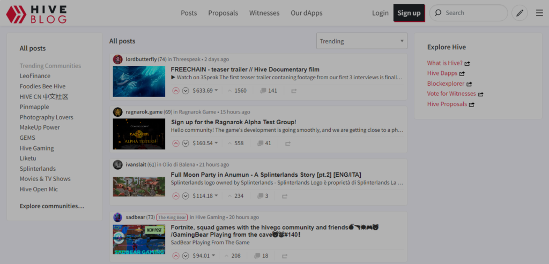Downvote the Full Moon Party post
The height and width of the screenshot is (264, 549).
tap(186, 196)
